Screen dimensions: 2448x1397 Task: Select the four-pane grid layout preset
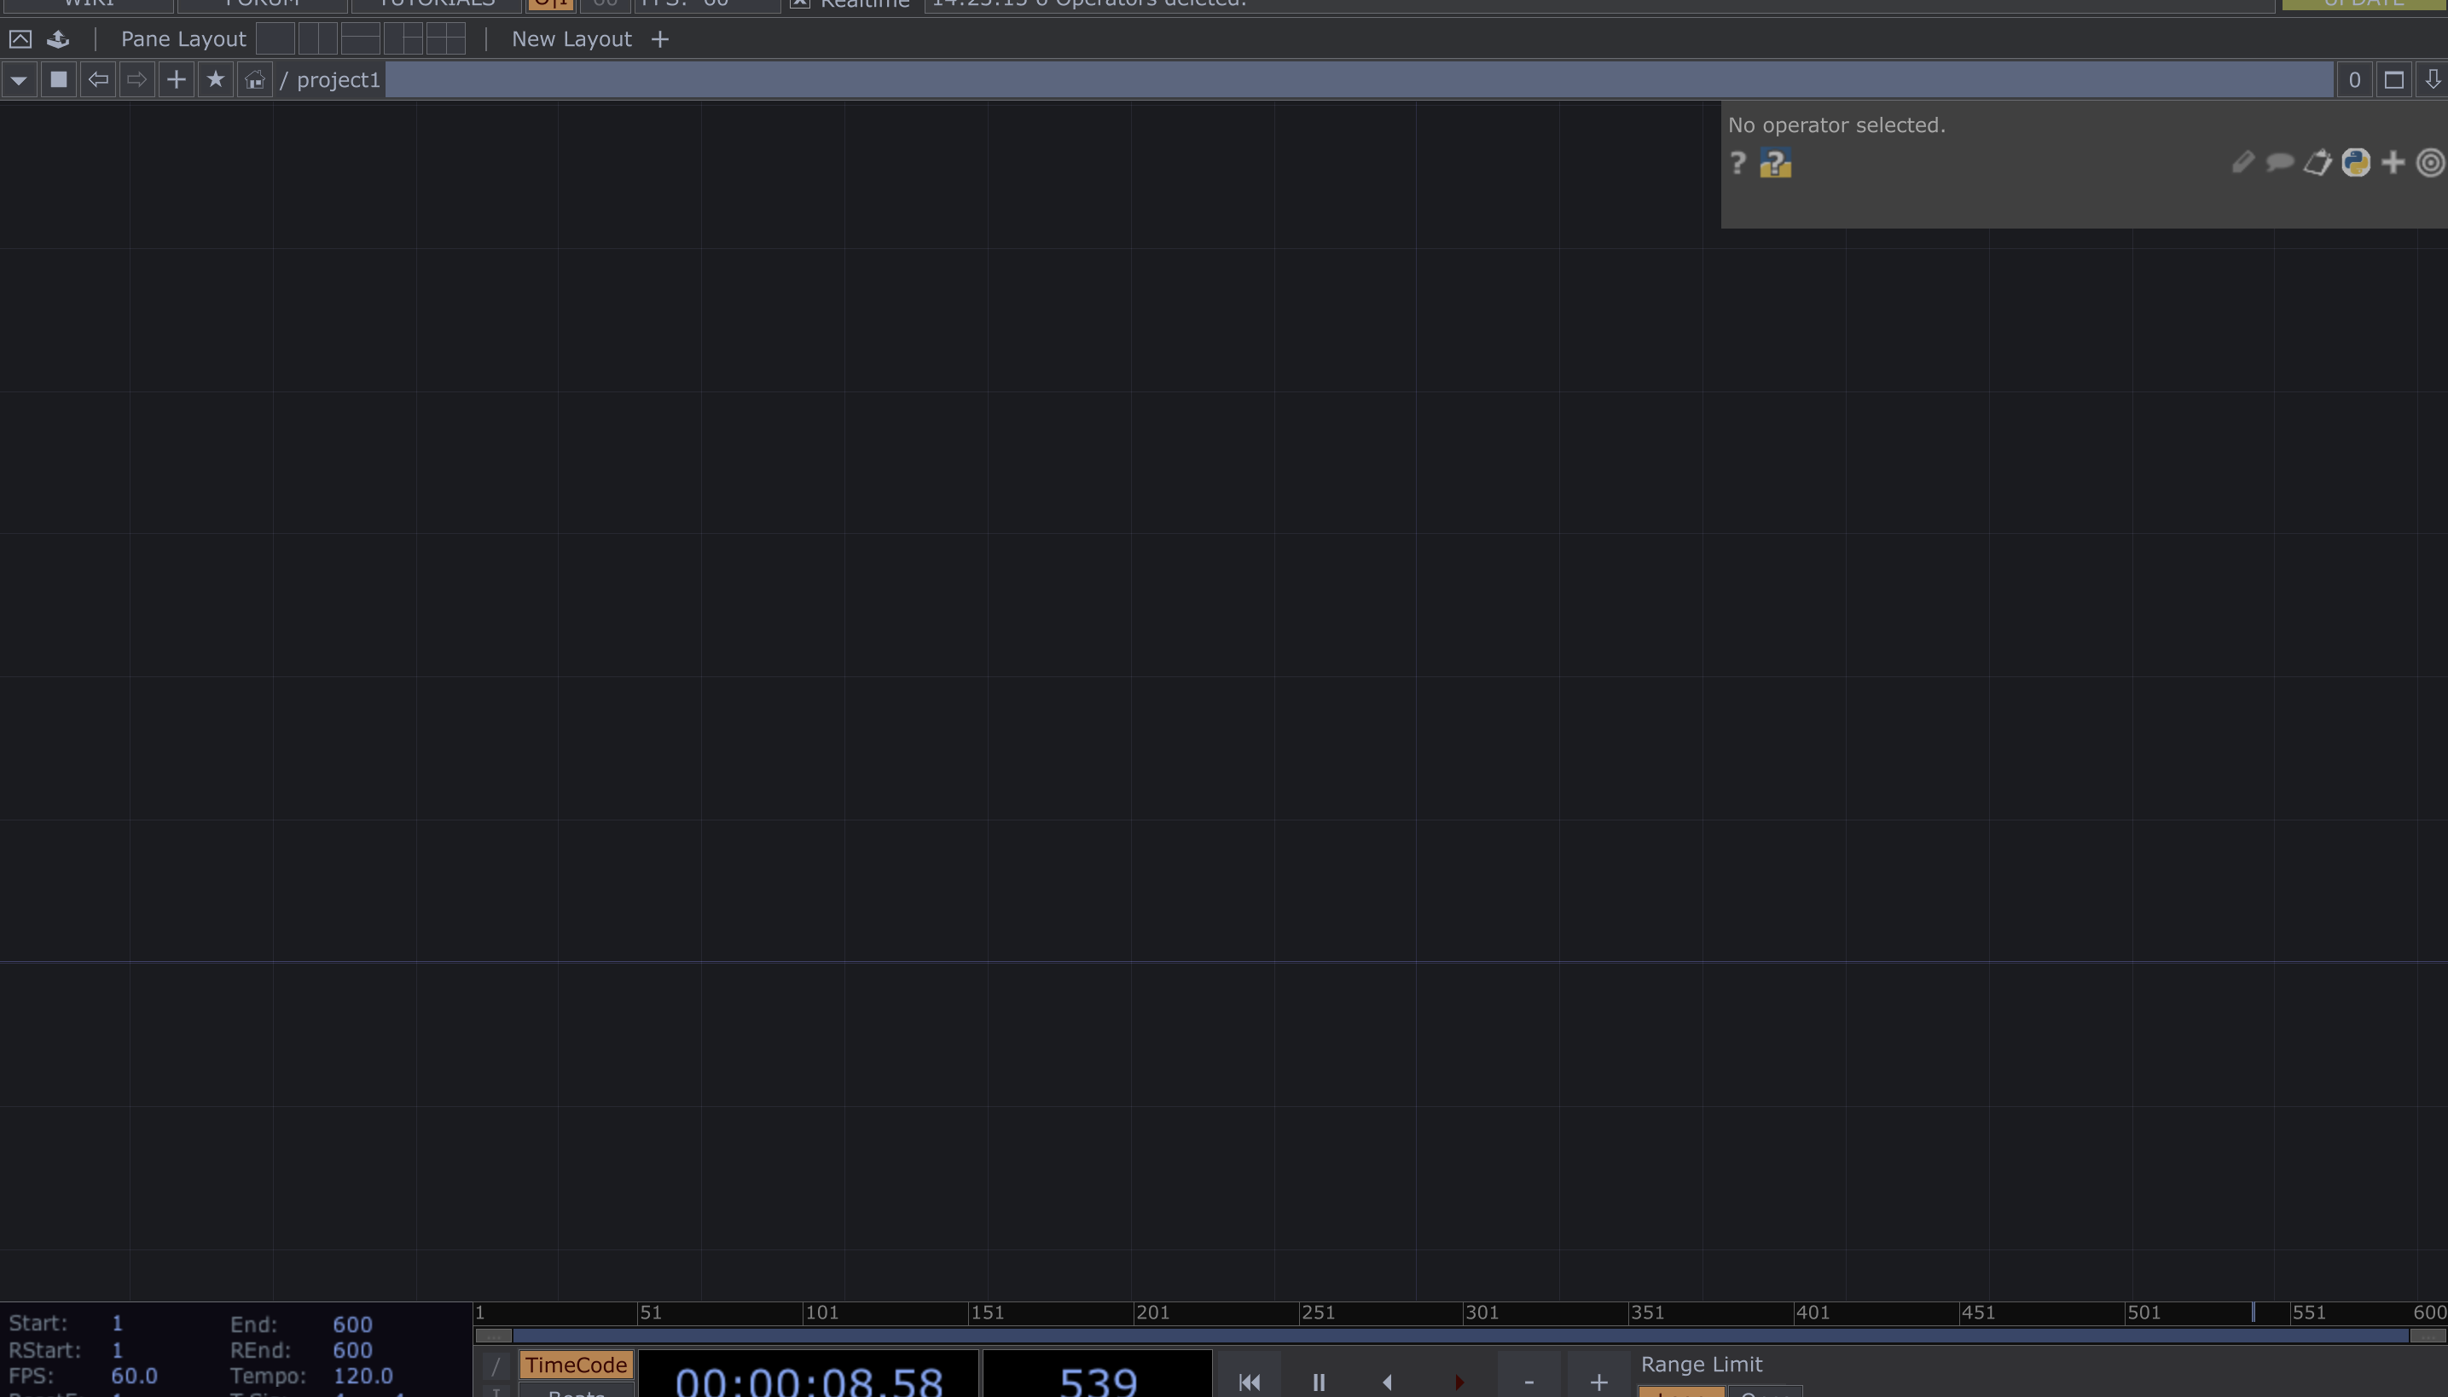tap(446, 39)
